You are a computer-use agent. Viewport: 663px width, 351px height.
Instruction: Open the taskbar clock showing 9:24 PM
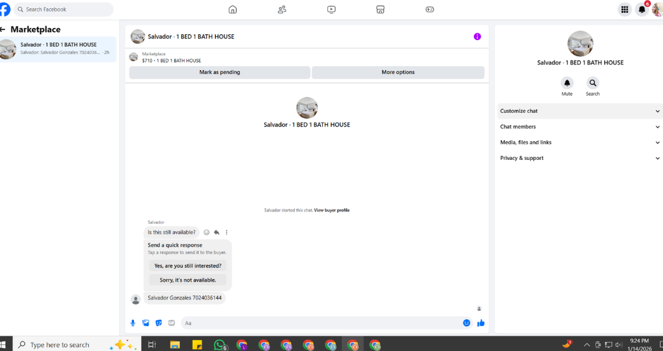(639, 345)
